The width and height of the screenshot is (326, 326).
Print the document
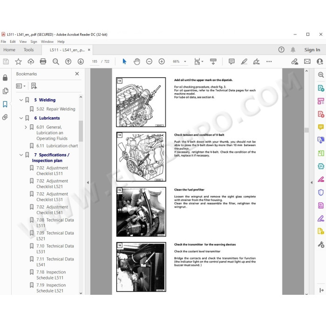43,61
